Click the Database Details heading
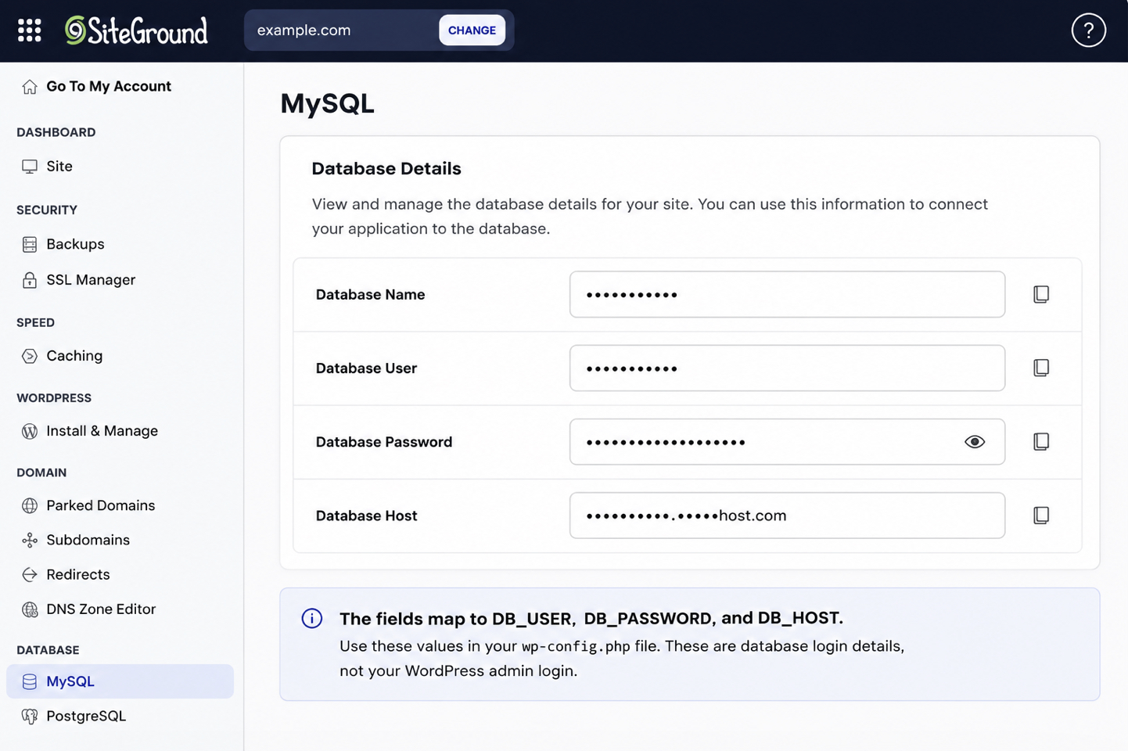The height and width of the screenshot is (751, 1128). (x=386, y=168)
